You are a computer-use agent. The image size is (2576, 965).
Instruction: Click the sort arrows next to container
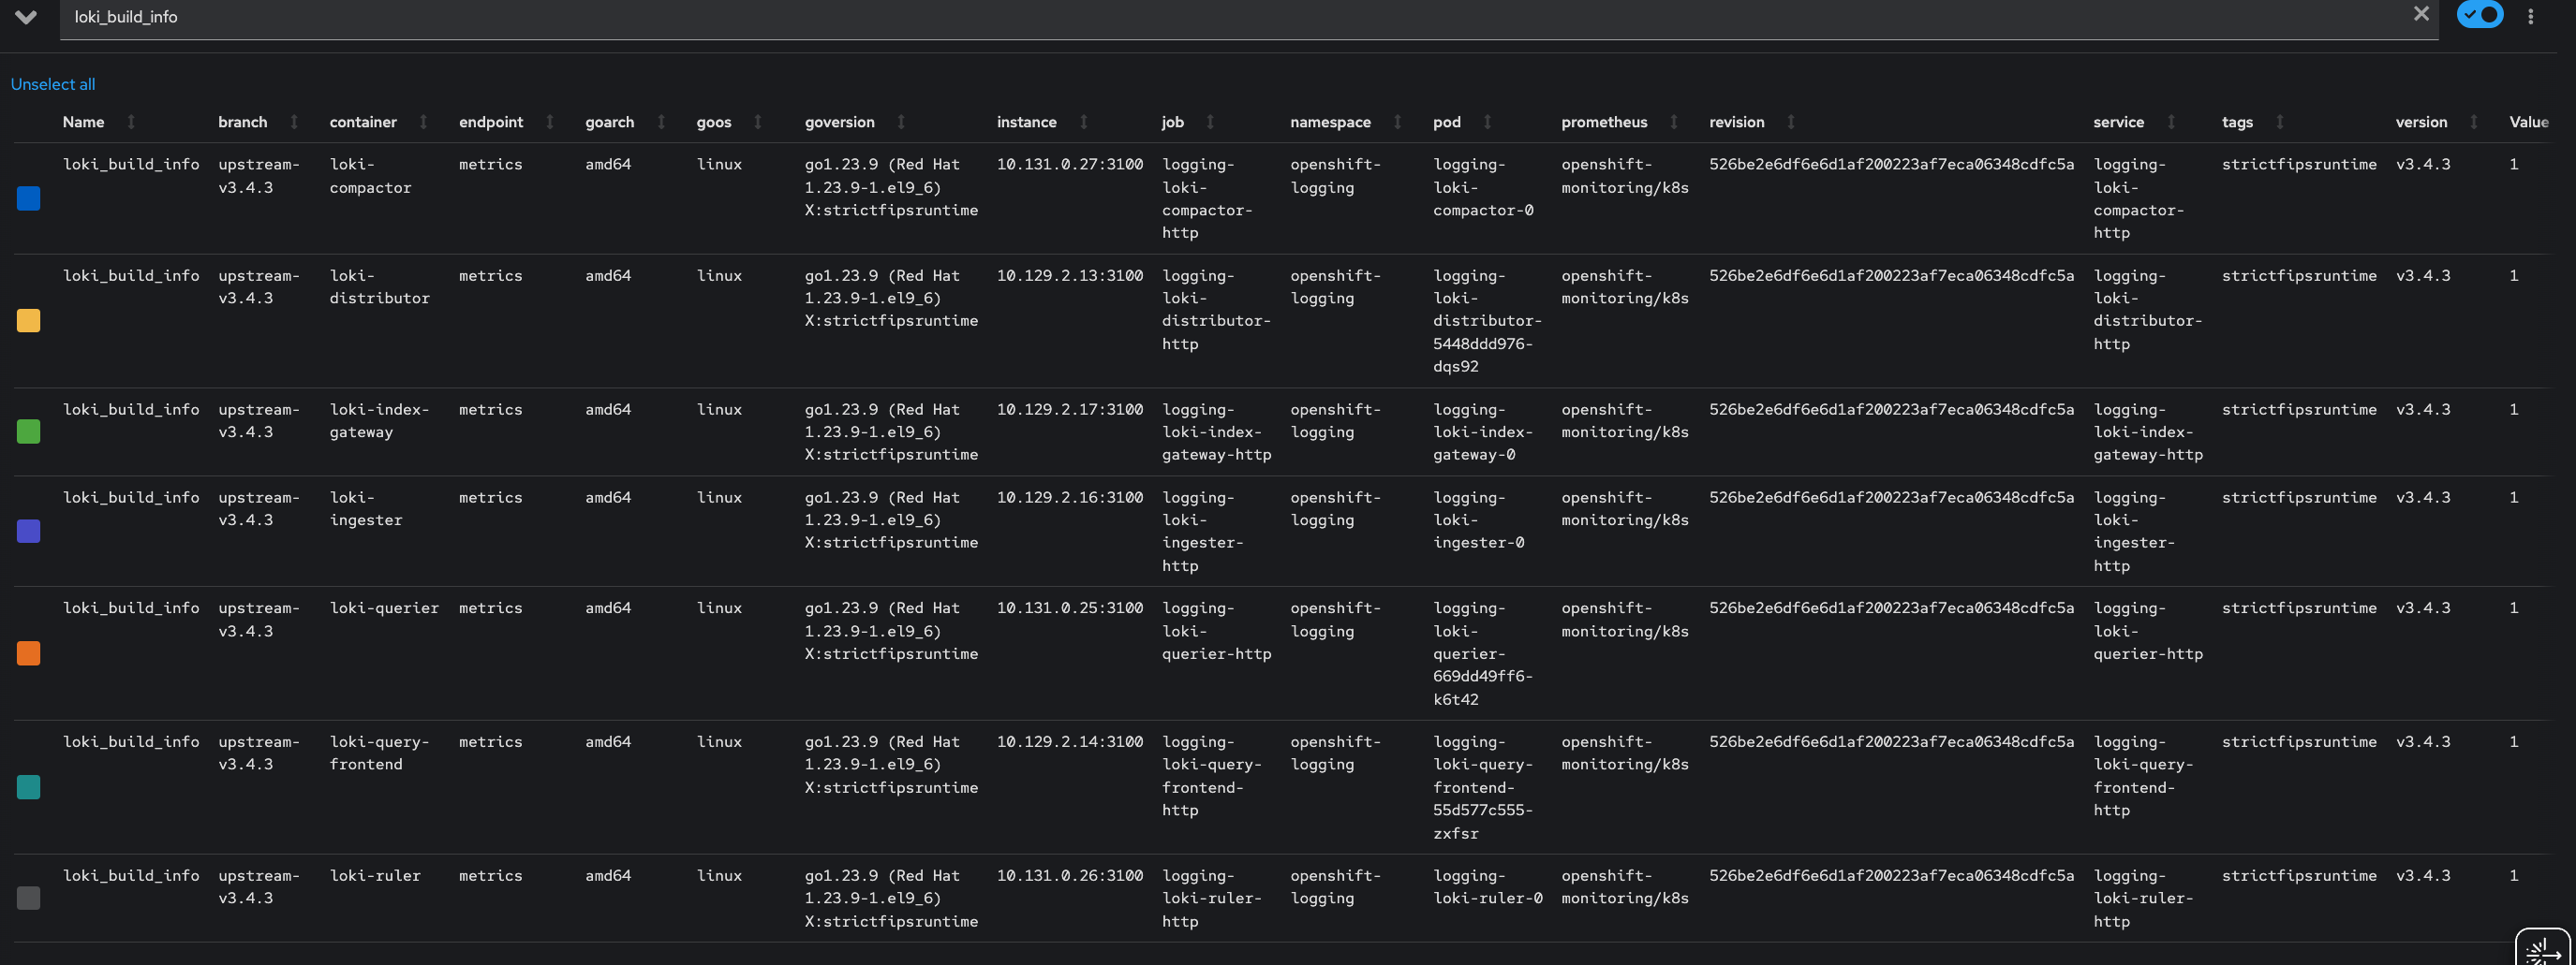click(x=423, y=122)
